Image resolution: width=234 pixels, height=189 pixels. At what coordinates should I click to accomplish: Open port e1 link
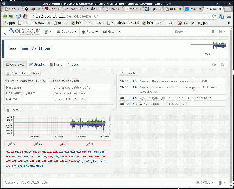8,152
